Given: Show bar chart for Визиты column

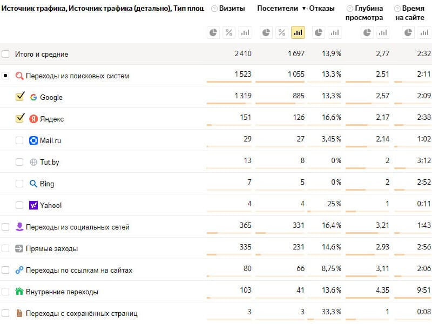Looking at the screenshot, I should [x=245, y=33].
